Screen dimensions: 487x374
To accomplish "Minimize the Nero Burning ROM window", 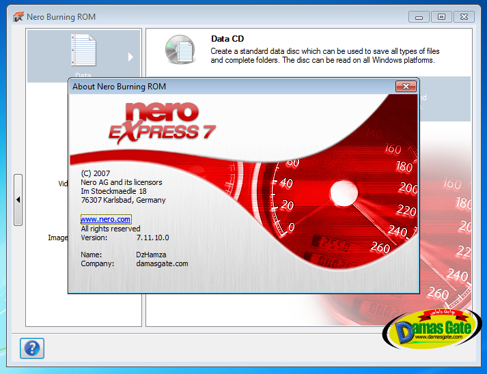I will point(419,17).
